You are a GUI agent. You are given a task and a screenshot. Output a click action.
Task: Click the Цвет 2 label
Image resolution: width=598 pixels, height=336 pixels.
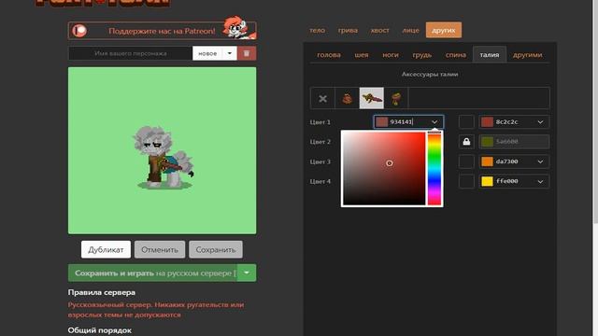[320, 142]
